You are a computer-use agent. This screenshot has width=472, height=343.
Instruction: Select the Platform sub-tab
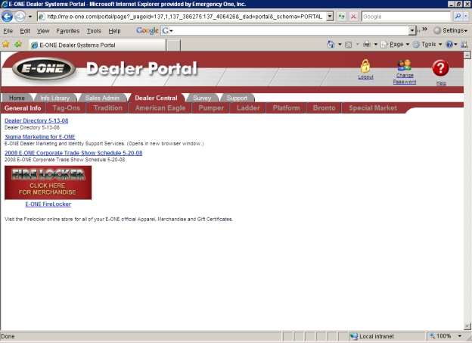[x=286, y=108]
